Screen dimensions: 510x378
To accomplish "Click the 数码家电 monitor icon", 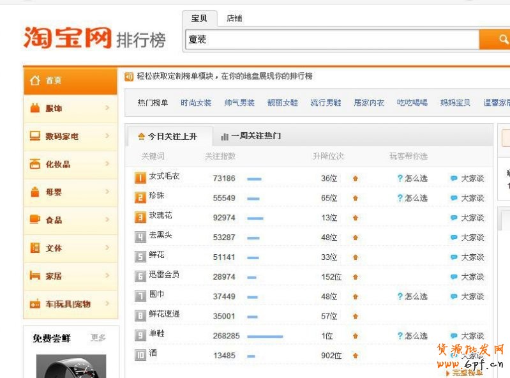I will [35, 136].
